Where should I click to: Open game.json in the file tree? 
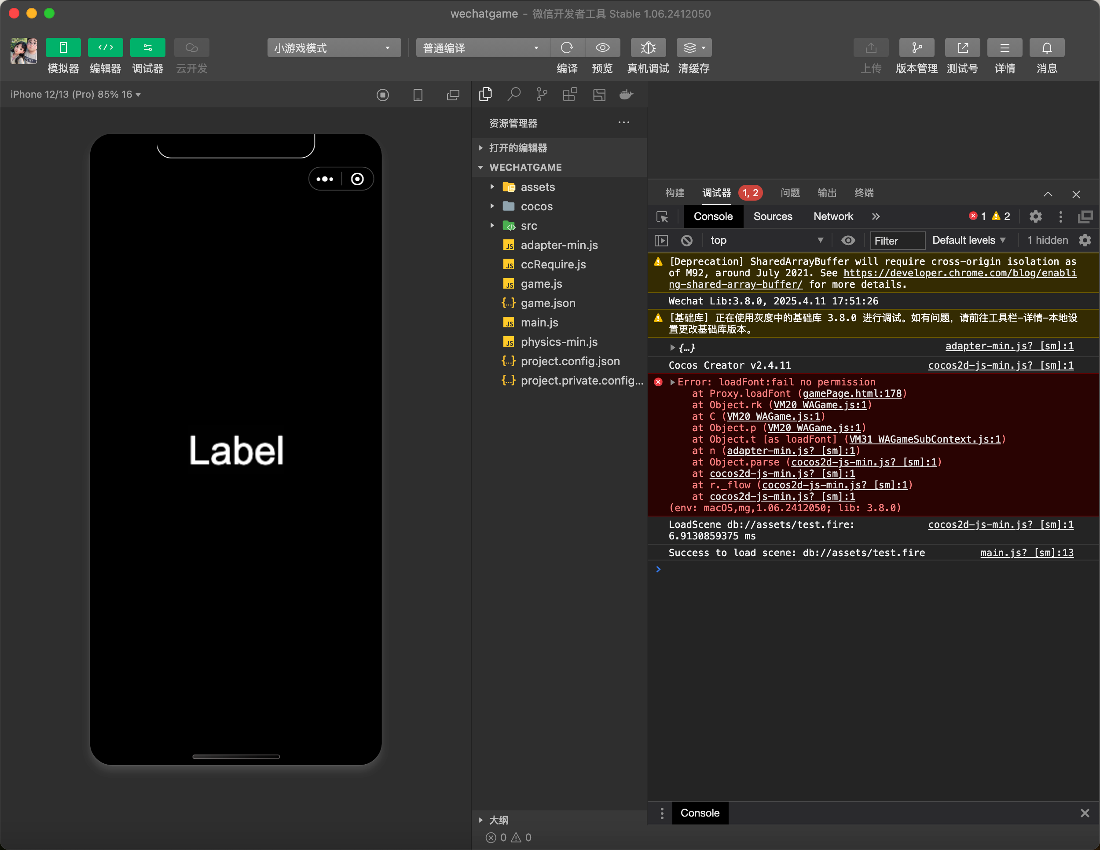547,303
